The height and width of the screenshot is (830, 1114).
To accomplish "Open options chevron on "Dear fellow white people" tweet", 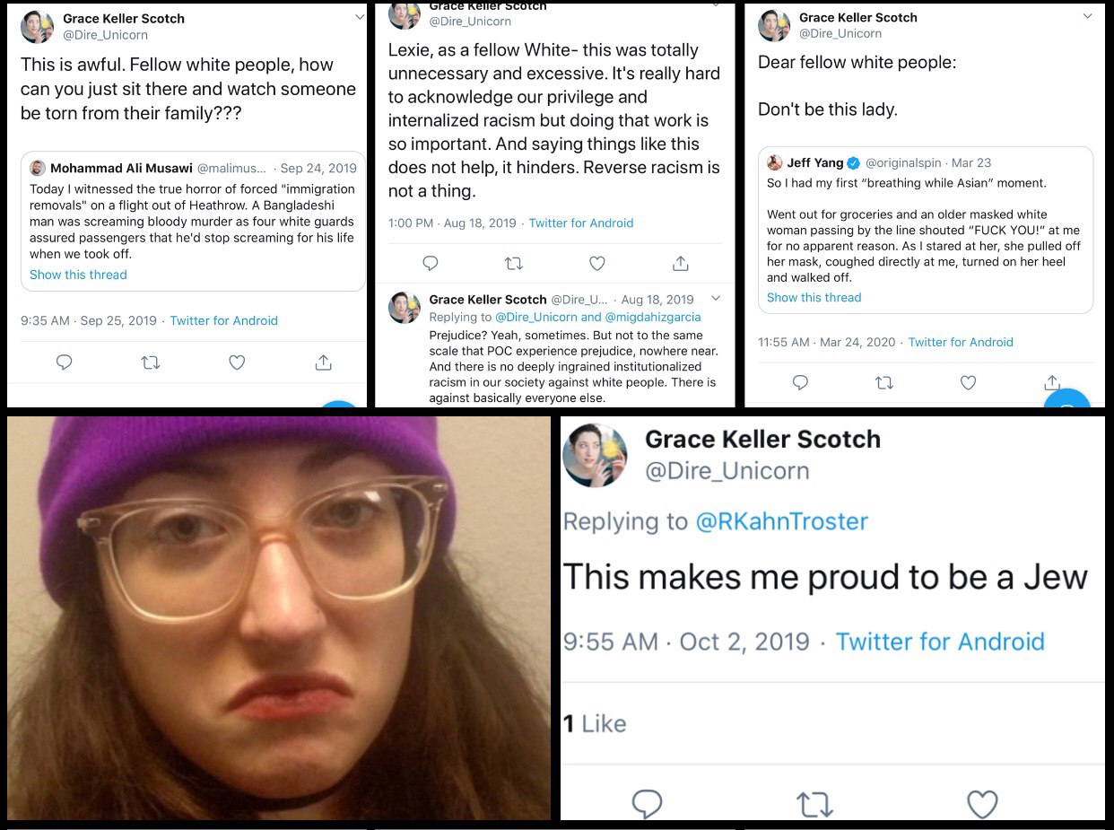I will pos(1088,16).
